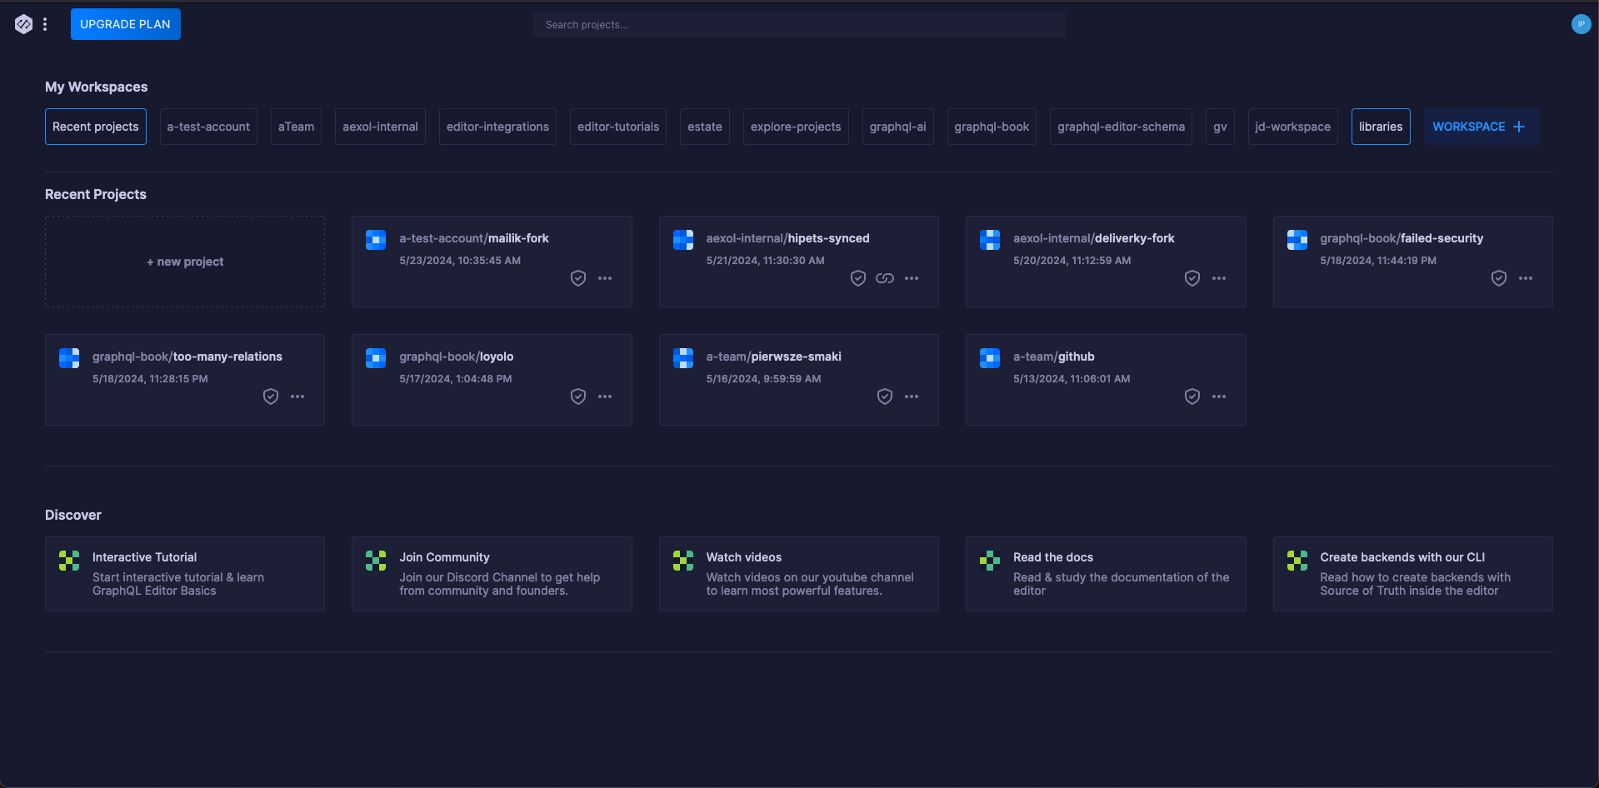Viewport: 1599px width, 788px height.
Task: Open more options on deliverky-fork card
Action: 1219,278
